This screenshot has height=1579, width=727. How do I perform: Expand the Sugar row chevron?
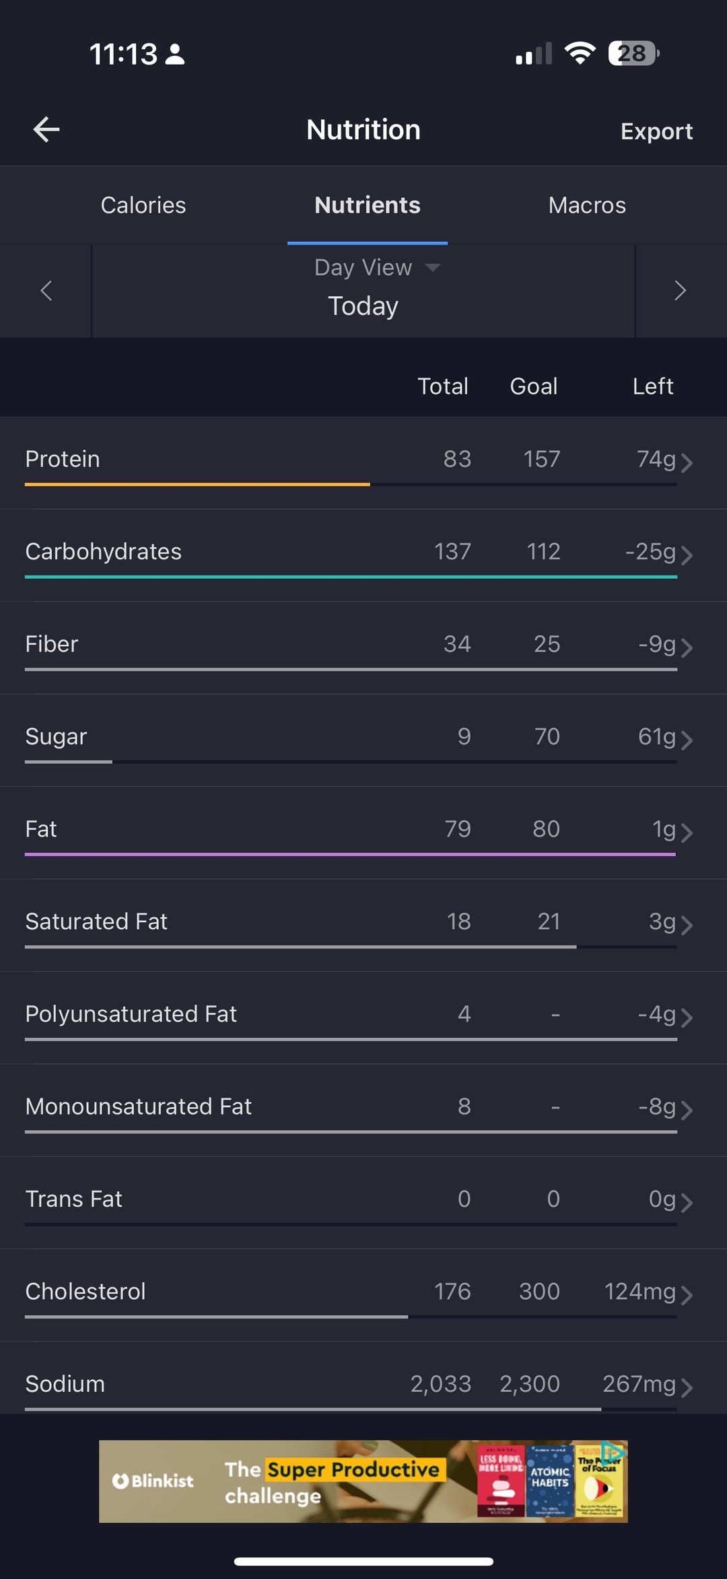click(686, 740)
